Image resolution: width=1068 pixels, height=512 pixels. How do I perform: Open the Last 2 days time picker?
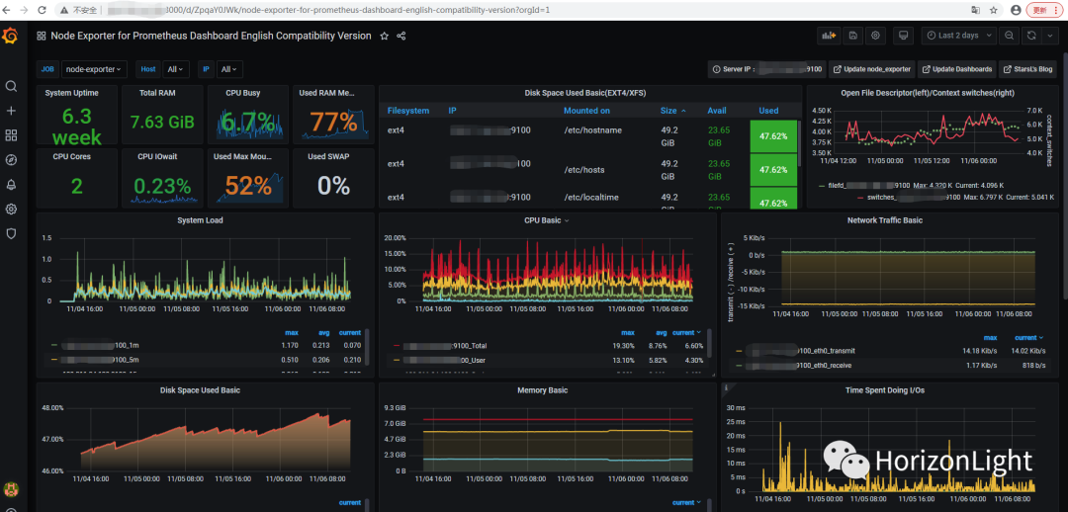(958, 36)
